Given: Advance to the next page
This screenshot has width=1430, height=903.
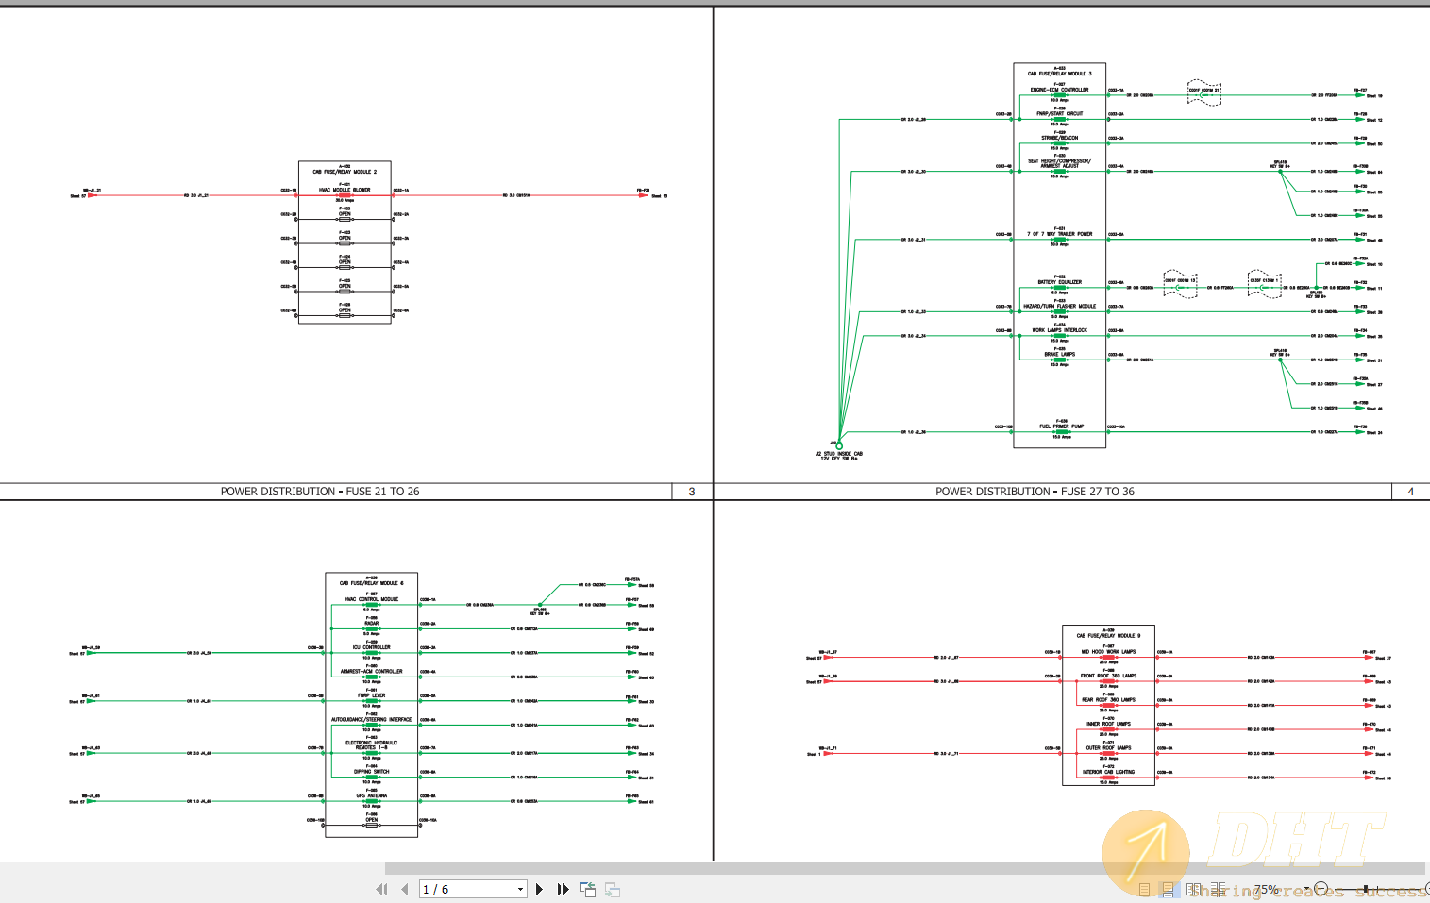Looking at the screenshot, I should point(539,889).
